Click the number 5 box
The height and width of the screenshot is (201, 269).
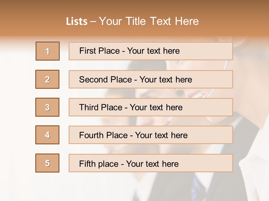pyautogui.click(x=47, y=163)
